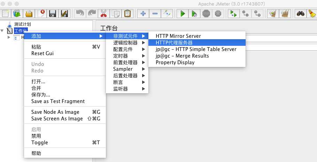
Task: Open the 前置处理器 submenu
Action: point(127,62)
